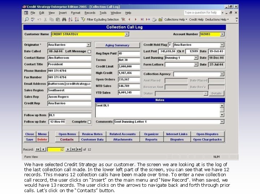Click the toolbar icon left of folder

click(154, 19)
